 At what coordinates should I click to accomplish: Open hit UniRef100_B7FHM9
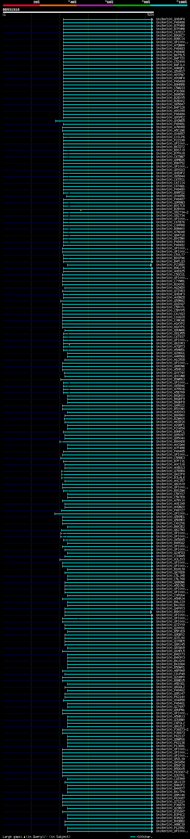click(x=170, y=26)
